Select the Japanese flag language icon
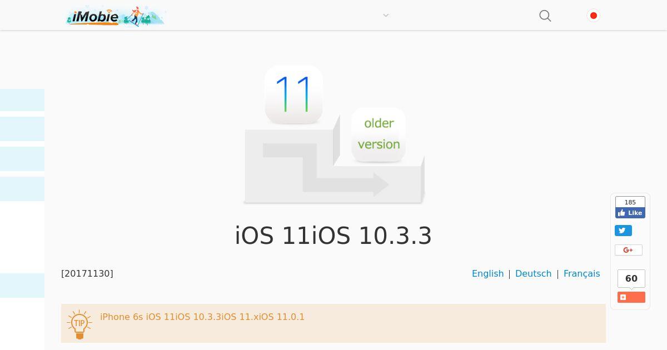This screenshot has height=350, width=667. tap(594, 16)
